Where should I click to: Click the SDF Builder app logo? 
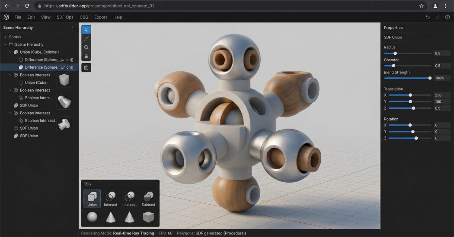click(x=6, y=17)
